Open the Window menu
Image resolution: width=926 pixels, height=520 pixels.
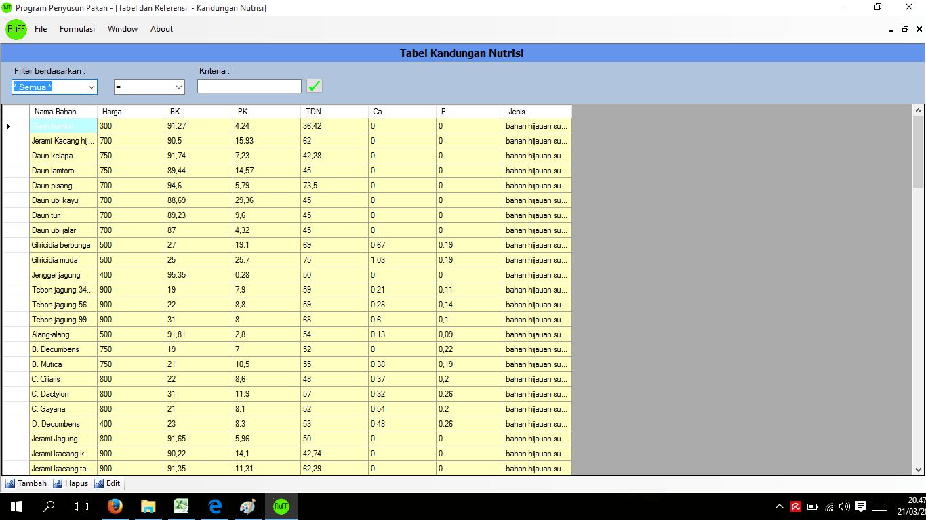[123, 29]
